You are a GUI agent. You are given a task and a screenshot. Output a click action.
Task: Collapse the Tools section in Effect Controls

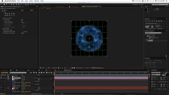tap(2, 12)
